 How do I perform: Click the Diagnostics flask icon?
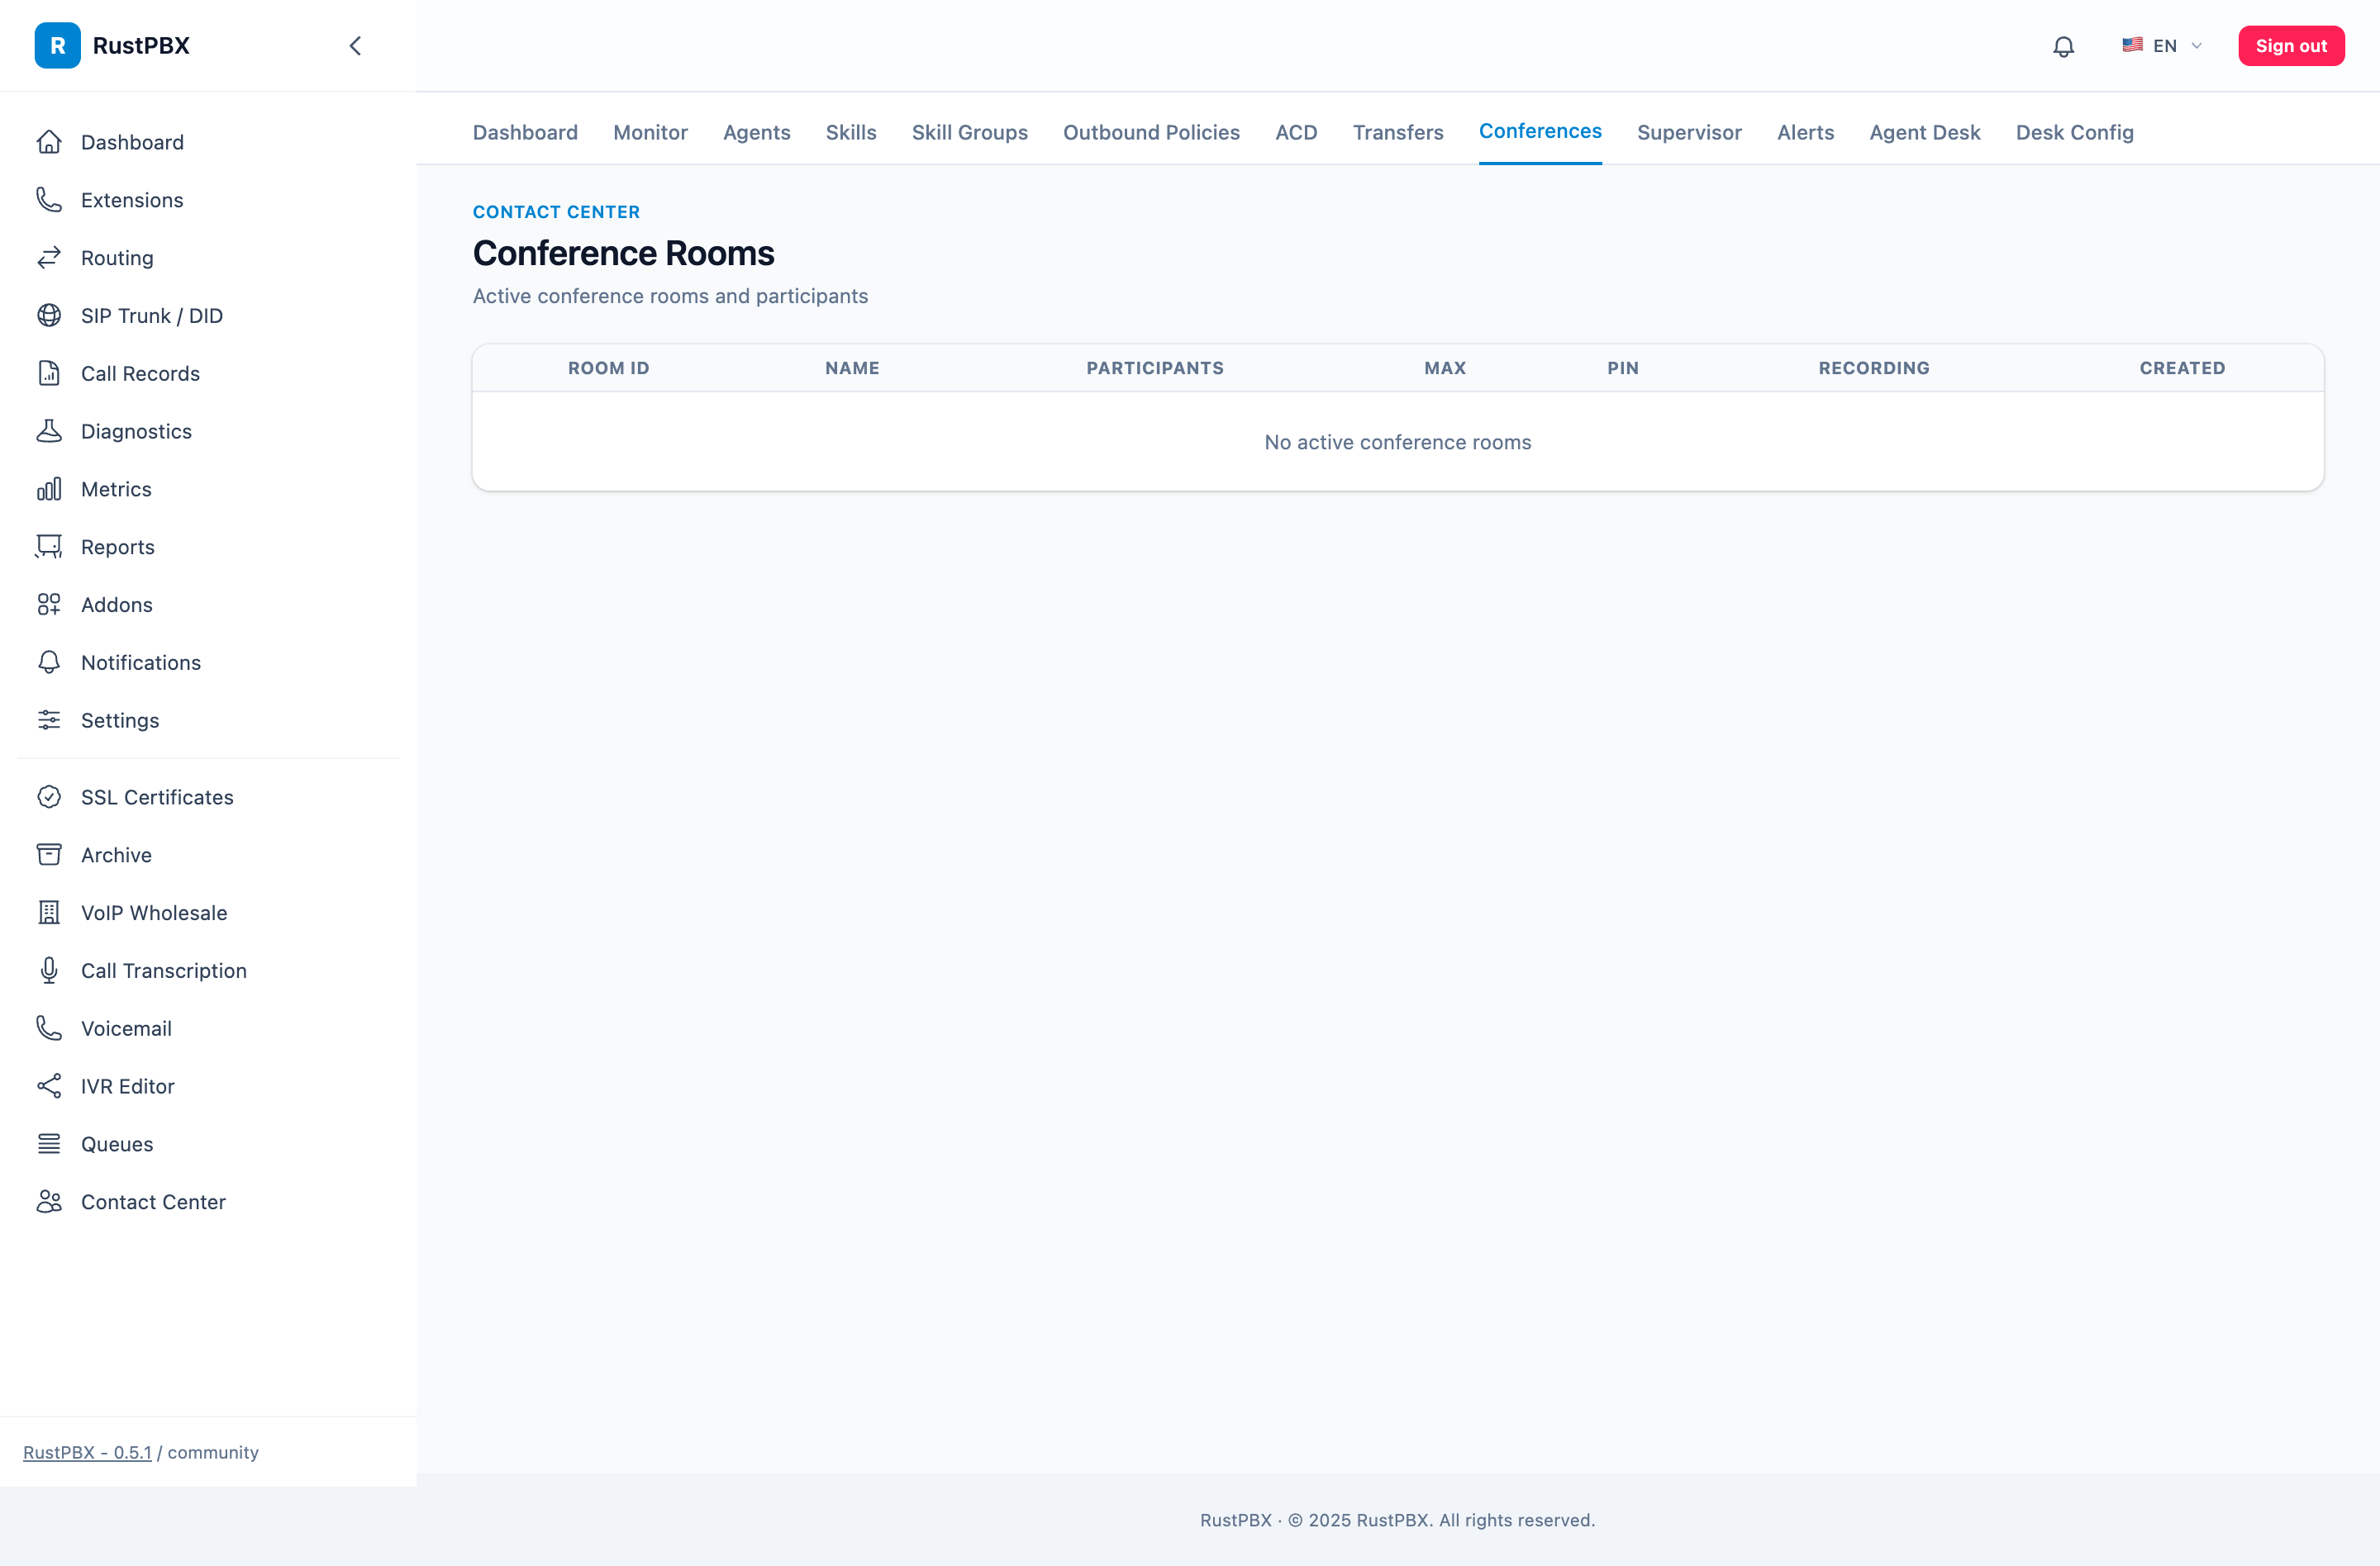49,430
